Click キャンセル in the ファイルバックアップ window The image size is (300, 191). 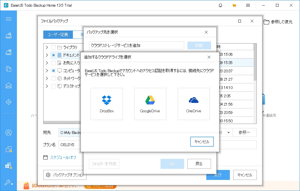[245, 175]
